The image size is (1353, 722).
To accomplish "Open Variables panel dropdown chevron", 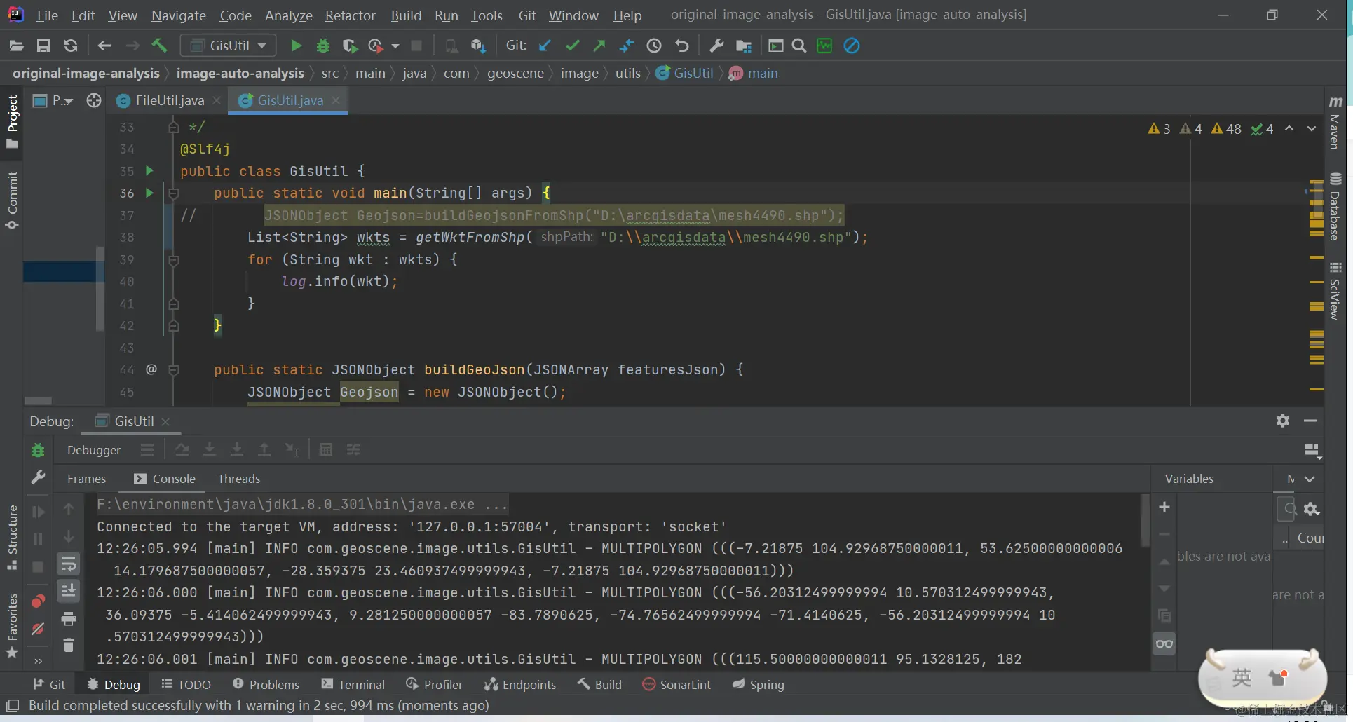I will coord(1310,479).
